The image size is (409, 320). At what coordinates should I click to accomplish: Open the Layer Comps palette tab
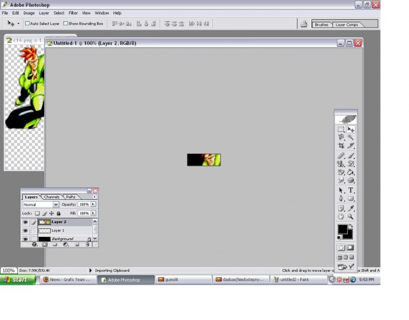click(x=346, y=24)
